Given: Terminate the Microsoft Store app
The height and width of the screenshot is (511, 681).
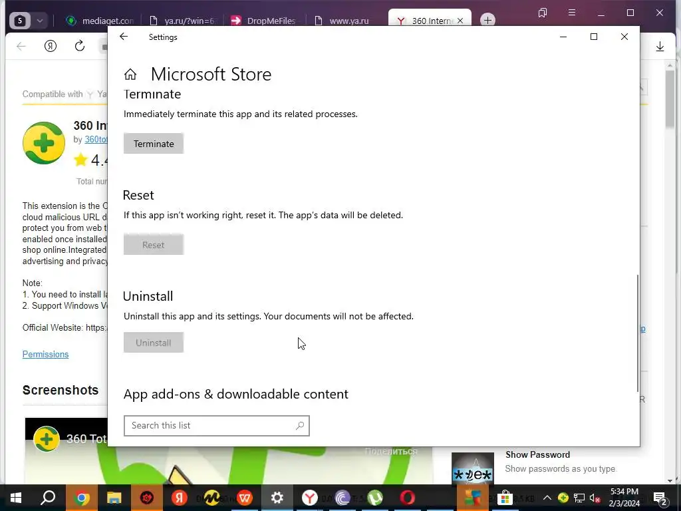Looking at the screenshot, I should tap(154, 144).
